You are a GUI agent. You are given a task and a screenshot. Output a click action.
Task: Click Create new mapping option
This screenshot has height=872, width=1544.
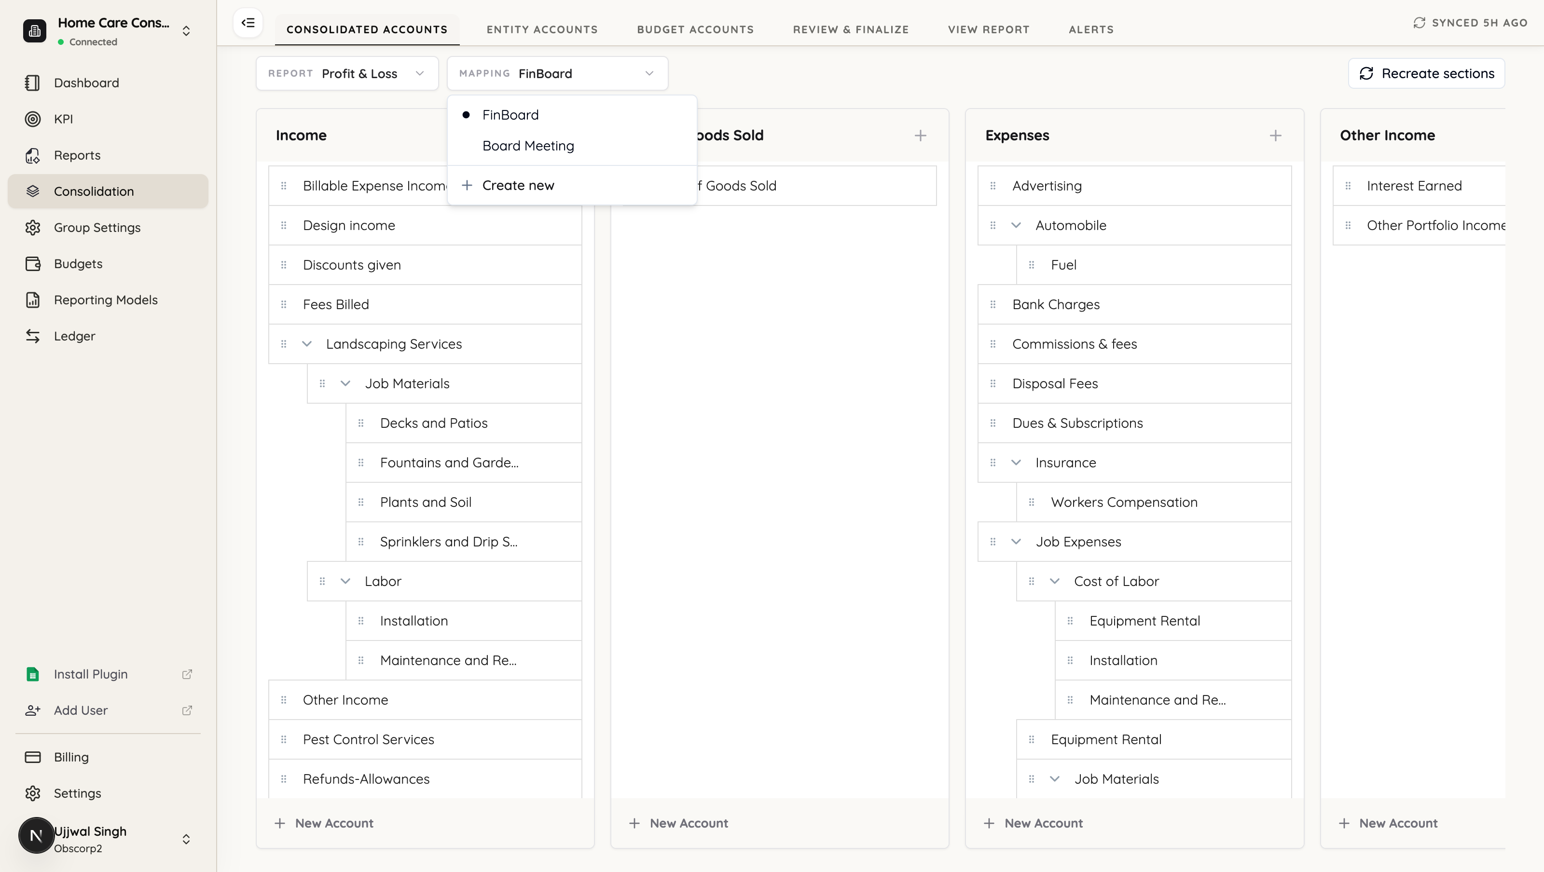point(572,185)
